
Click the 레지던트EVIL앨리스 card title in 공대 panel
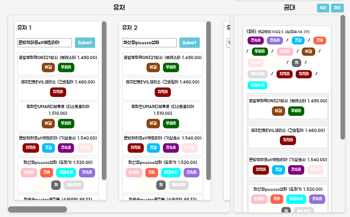[288, 130]
